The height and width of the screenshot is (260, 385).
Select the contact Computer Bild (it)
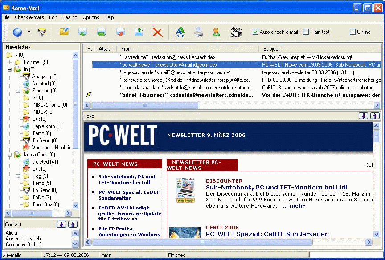pos(24,244)
